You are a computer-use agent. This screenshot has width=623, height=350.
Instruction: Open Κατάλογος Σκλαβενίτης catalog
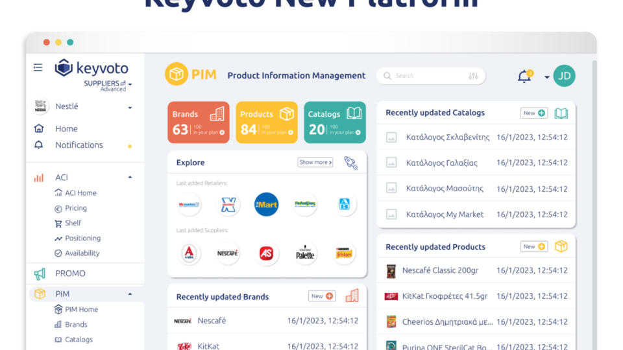pyautogui.click(x=476, y=137)
